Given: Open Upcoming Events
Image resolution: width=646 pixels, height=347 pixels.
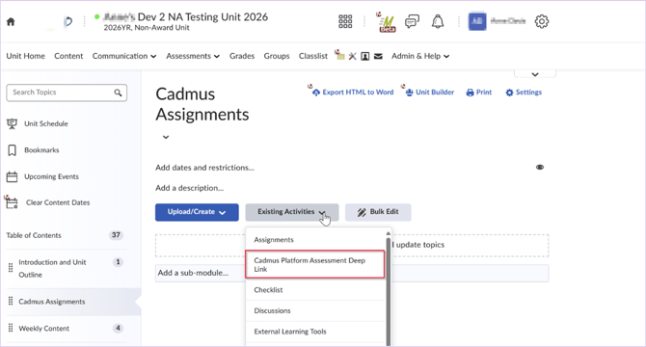Looking at the screenshot, I should pyautogui.click(x=51, y=176).
